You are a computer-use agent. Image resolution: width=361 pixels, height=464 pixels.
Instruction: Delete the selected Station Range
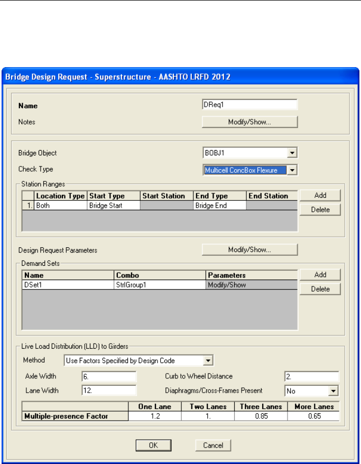[320, 209]
